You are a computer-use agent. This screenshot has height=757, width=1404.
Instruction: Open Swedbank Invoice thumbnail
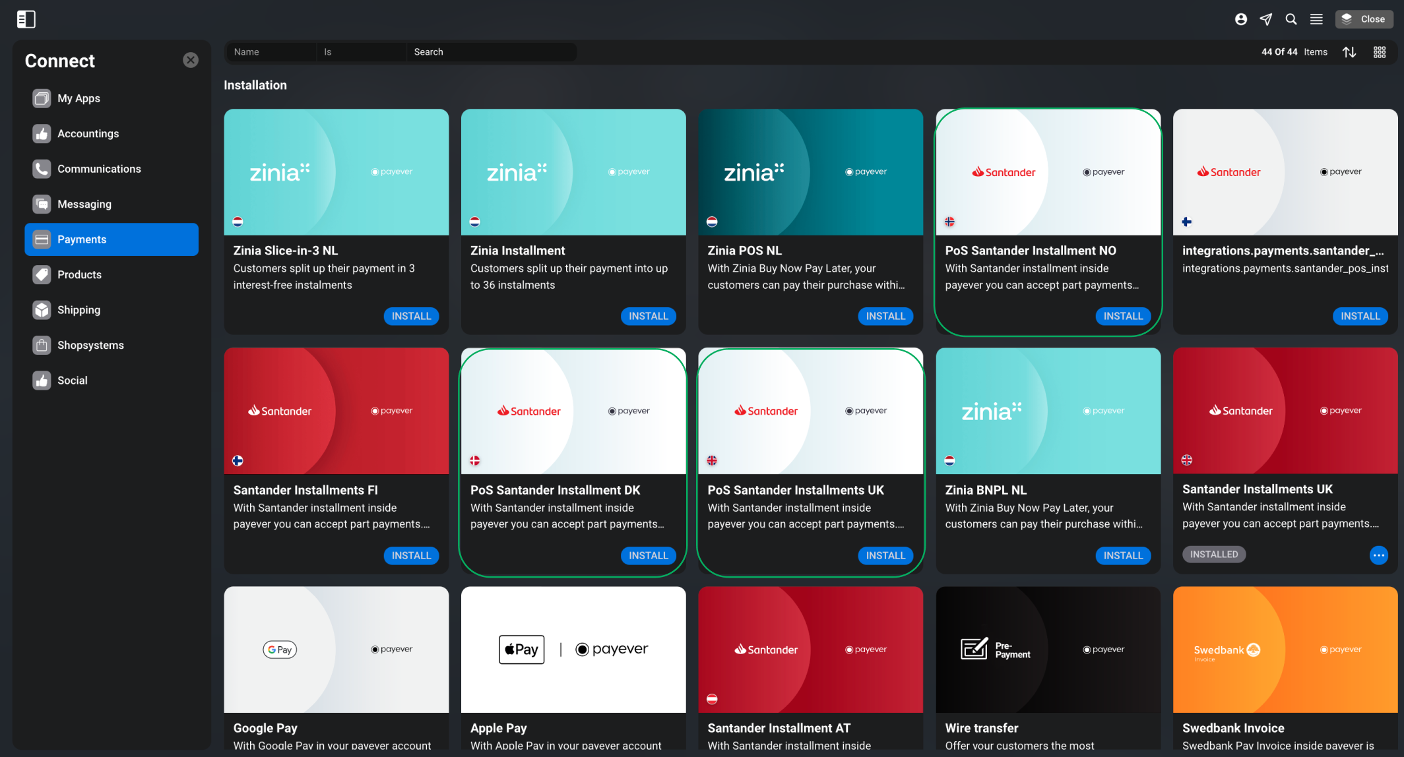click(x=1285, y=650)
